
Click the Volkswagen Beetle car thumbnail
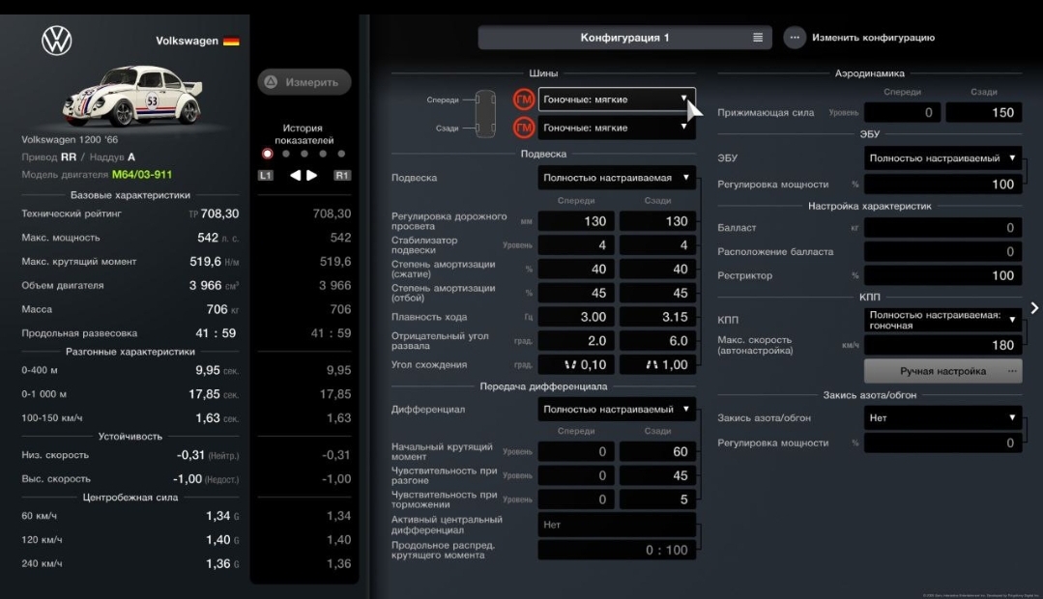point(132,95)
